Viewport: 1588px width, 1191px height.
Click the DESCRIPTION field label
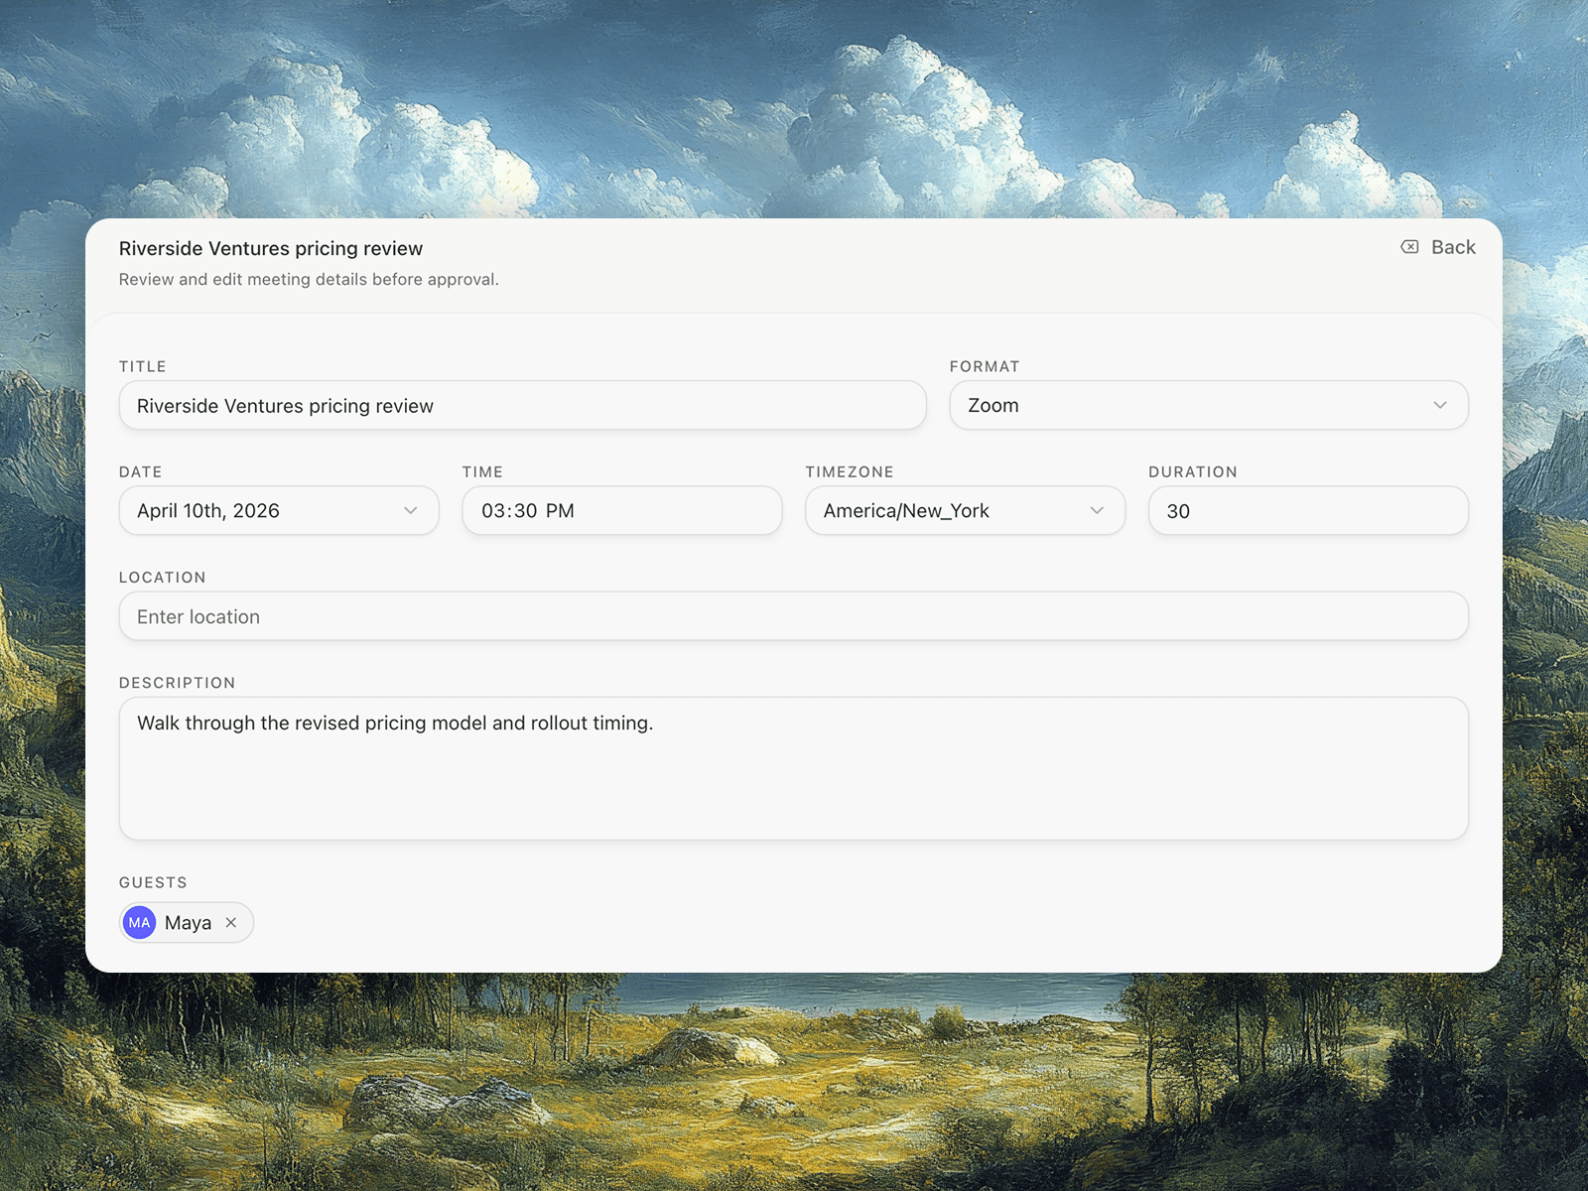click(x=178, y=683)
